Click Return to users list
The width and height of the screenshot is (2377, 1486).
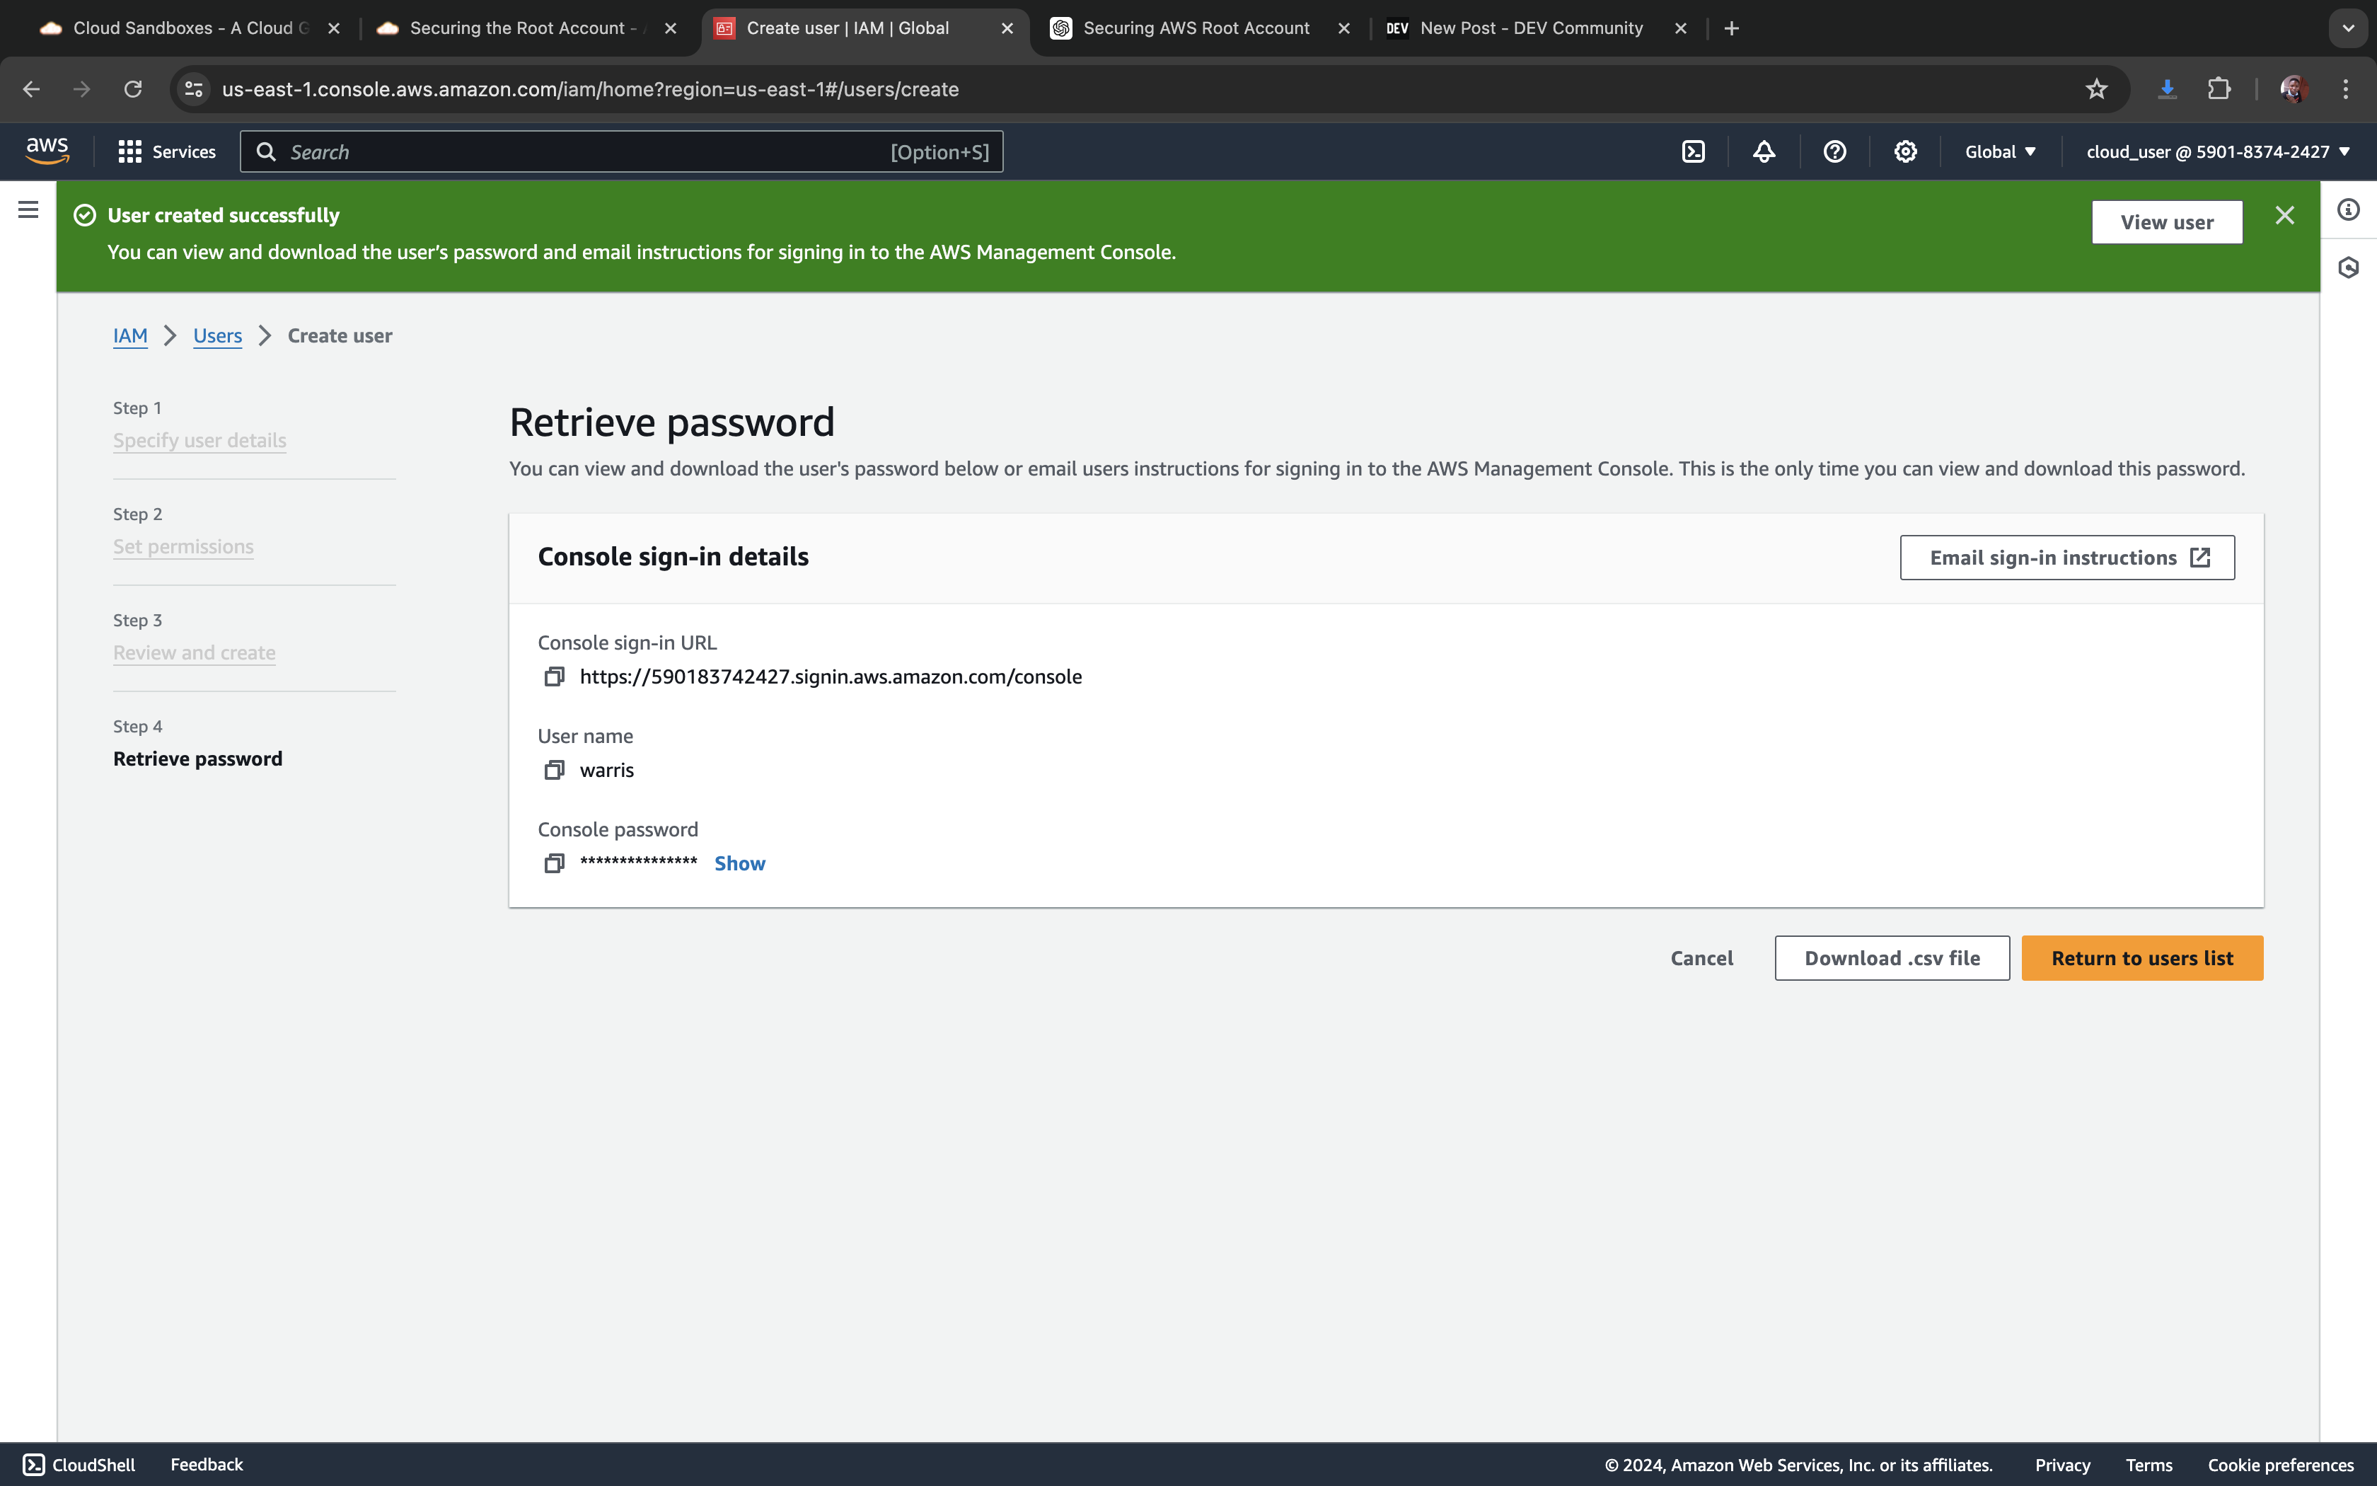click(x=2141, y=957)
